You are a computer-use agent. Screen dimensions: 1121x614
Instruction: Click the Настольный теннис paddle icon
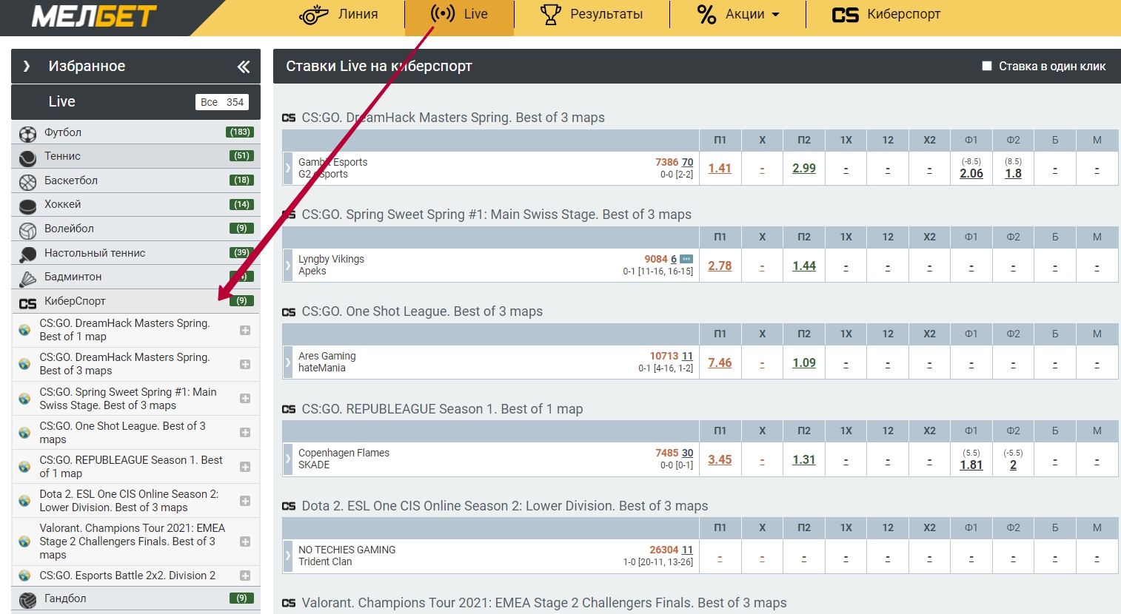click(27, 254)
